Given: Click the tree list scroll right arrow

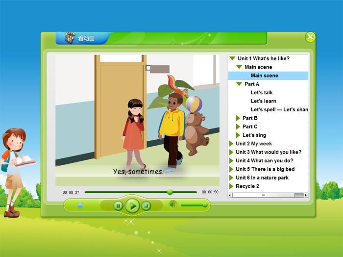Looking at the screenshot, I should click(x=306, y=195).
